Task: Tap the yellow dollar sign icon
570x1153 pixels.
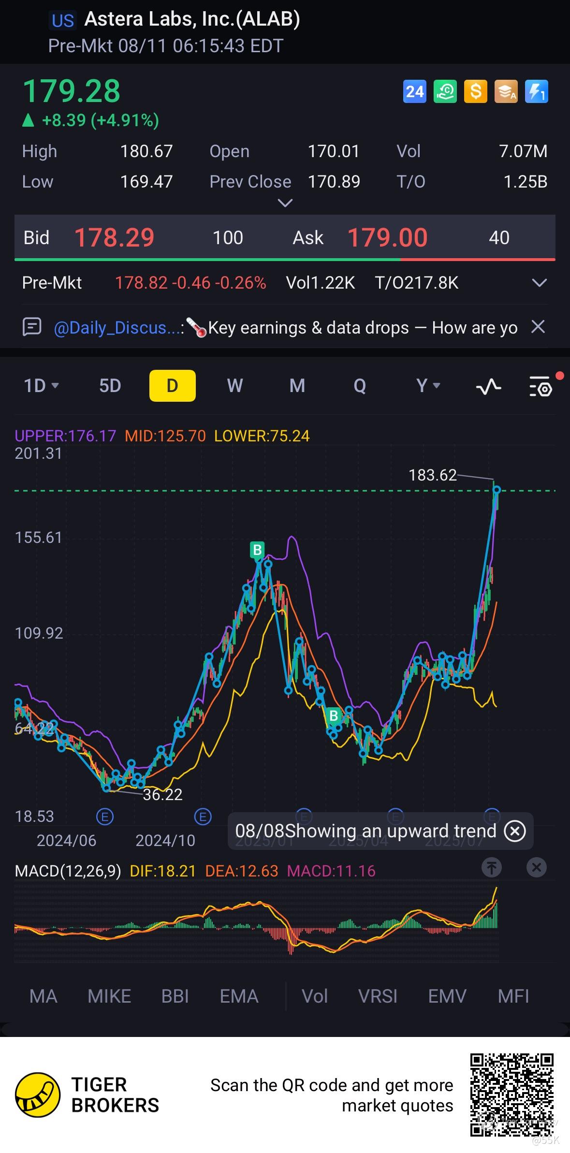Action: 475,91
